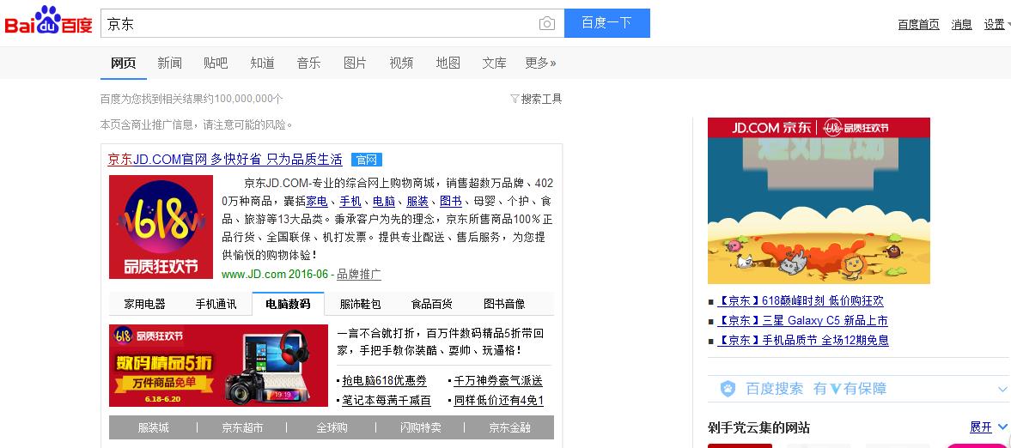Click the 品牌推广 link
Image resolution: width=1011 pixels, height=448 pixels.
[359, 274]
